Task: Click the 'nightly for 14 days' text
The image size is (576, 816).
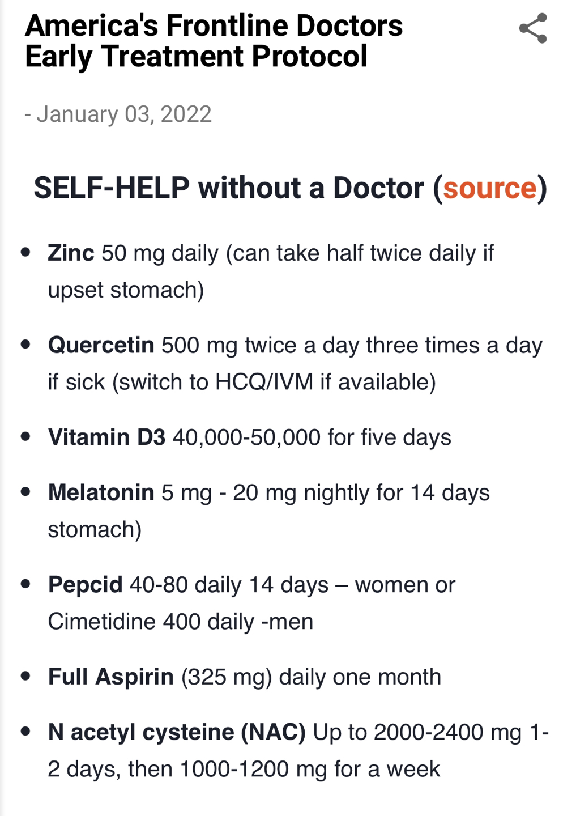Action: point(396,493)
